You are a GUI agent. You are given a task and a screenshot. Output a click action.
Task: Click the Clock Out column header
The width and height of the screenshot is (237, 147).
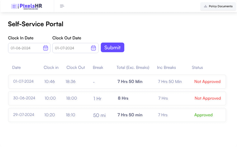76,67
